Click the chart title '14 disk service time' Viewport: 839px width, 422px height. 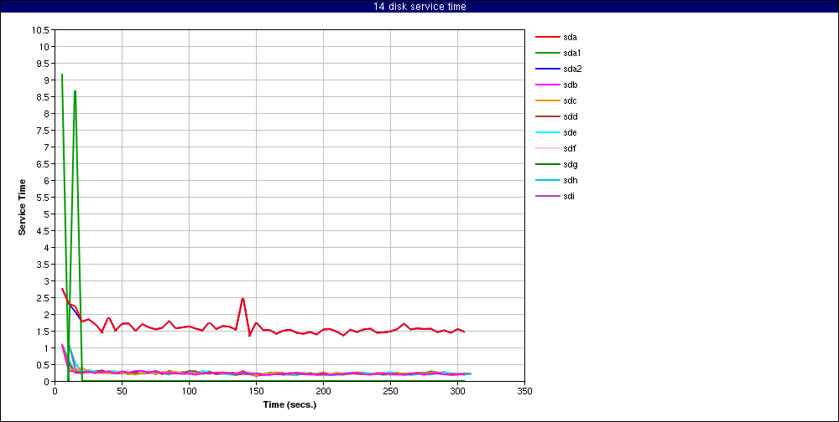coord(419,7)
